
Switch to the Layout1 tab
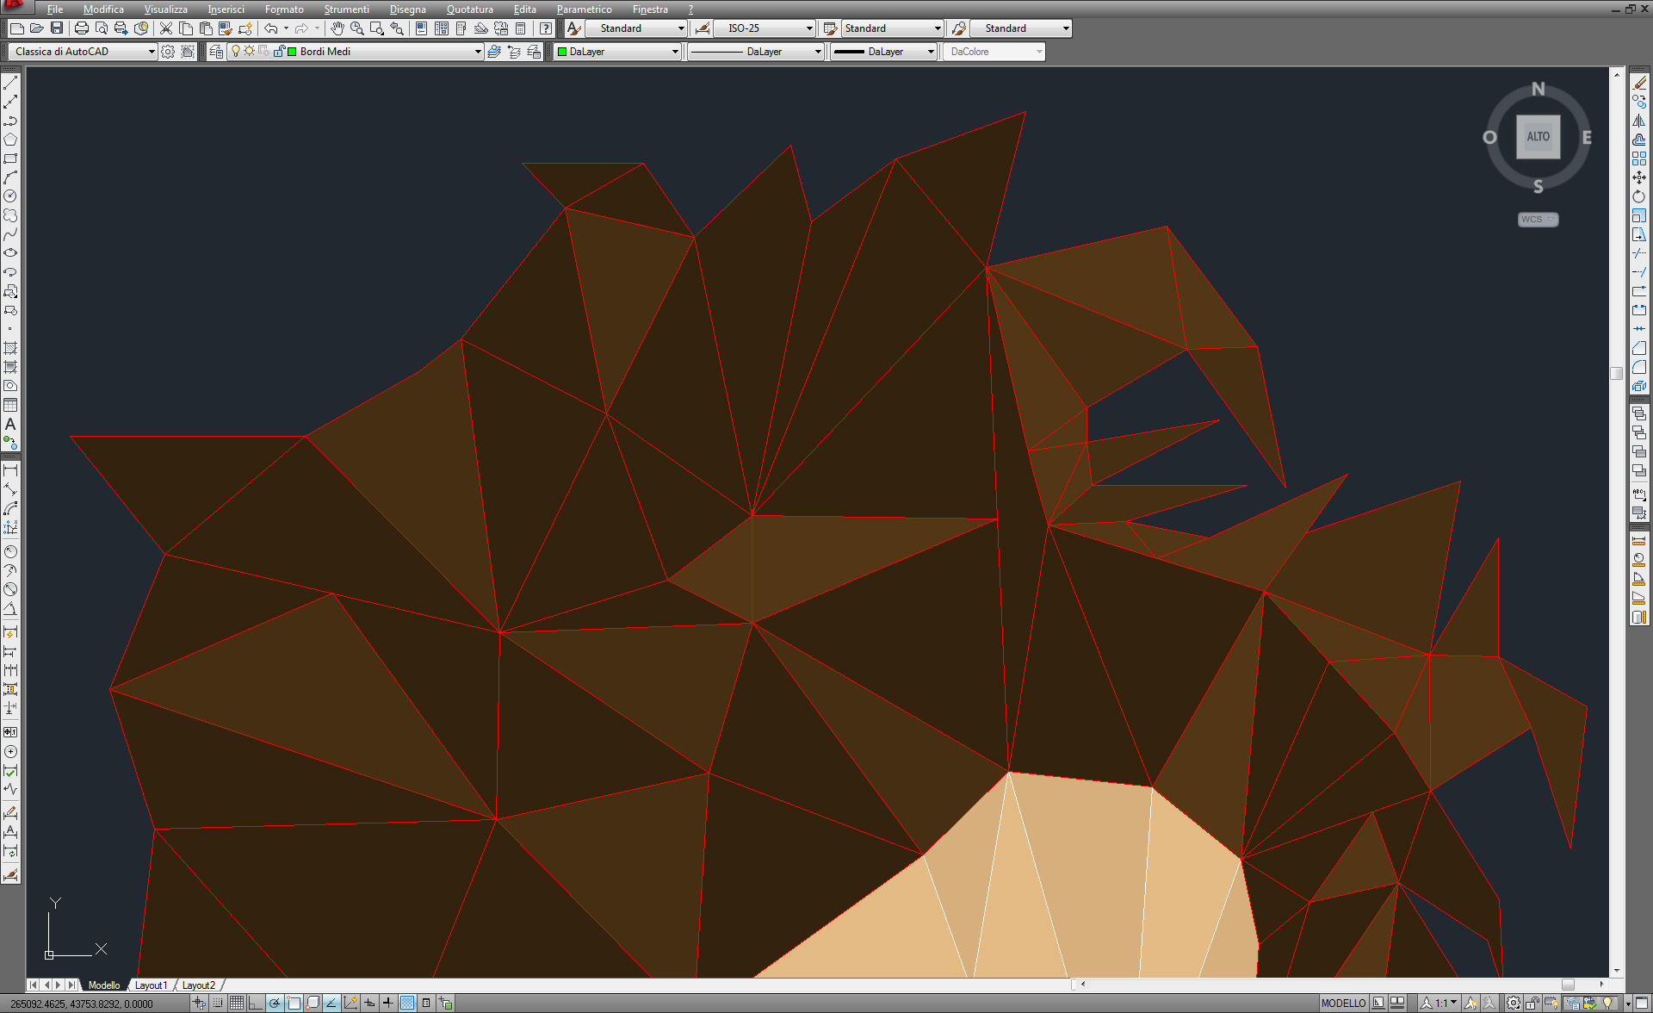[152, 985]
